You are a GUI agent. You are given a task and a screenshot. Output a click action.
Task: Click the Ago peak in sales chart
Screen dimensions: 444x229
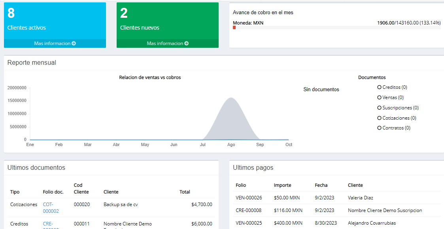pyautogui.click(x=231, y=99)
